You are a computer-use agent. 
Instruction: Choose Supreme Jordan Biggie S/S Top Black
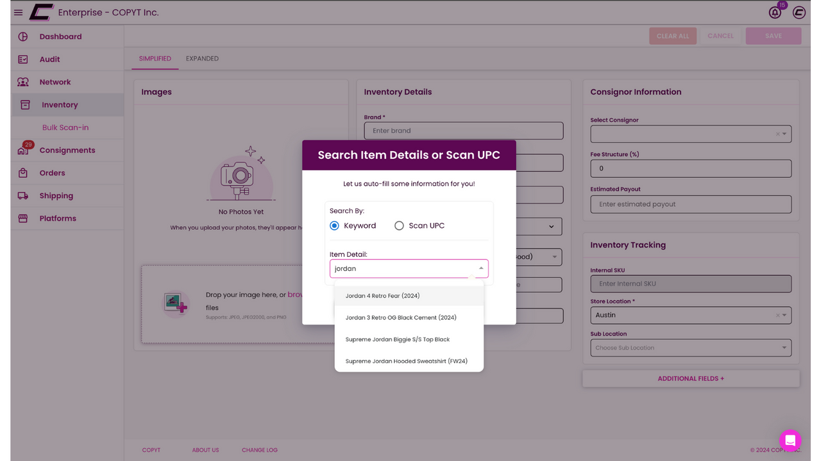coord(409,339)
